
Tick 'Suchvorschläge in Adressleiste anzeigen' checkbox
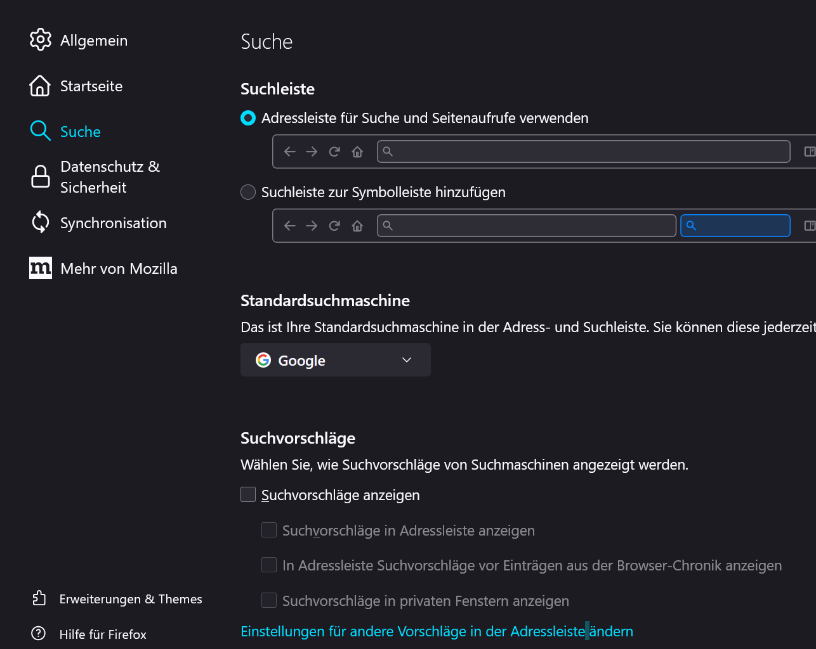click(x=269, y=530)
